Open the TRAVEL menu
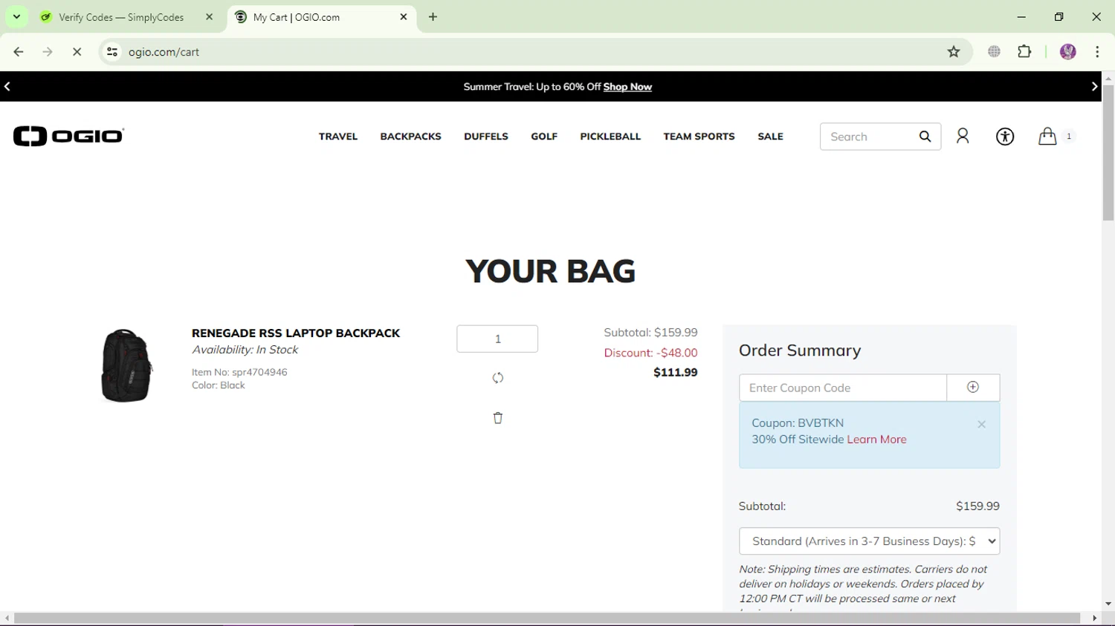The width and height of the screenshot is (1115, 626). (338, 137)
